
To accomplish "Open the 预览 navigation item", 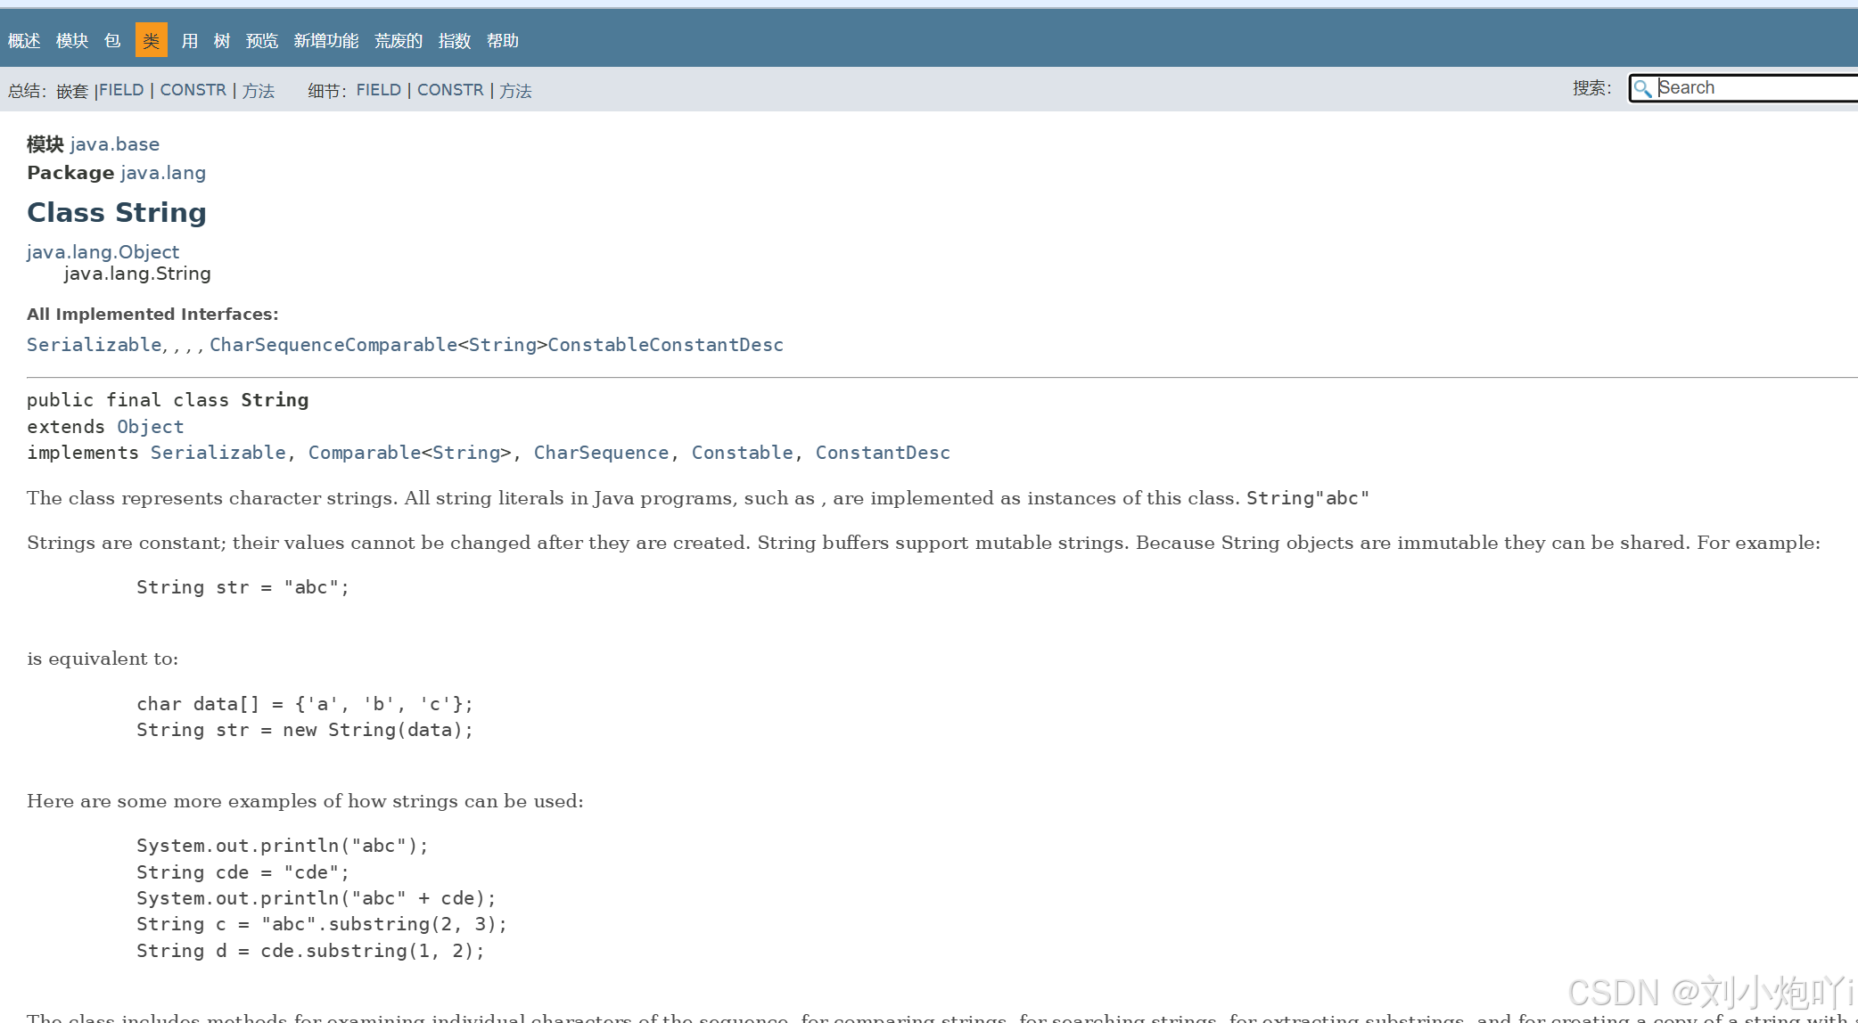I will coord(261,40).
